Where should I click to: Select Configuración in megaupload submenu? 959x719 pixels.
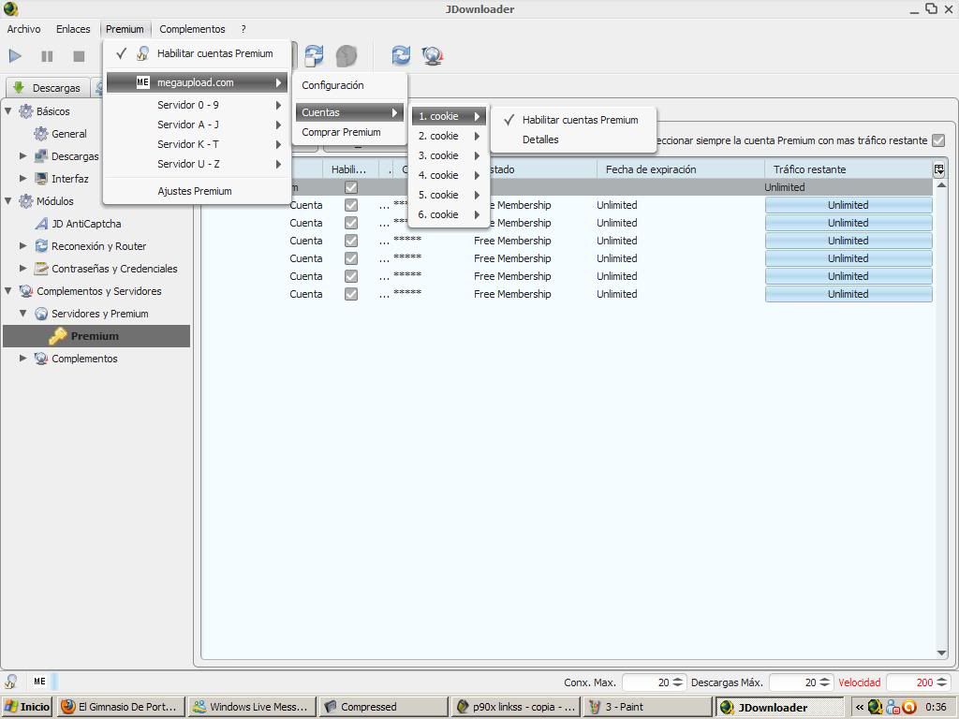[349, 85]
